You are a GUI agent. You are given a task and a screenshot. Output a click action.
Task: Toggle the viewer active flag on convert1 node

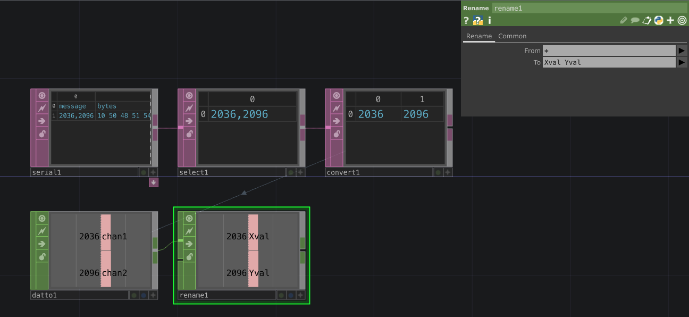335,95
